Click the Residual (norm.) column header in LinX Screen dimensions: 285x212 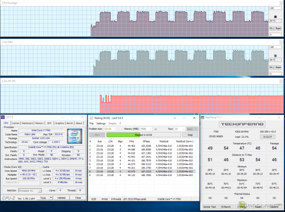tap(185, 141)
